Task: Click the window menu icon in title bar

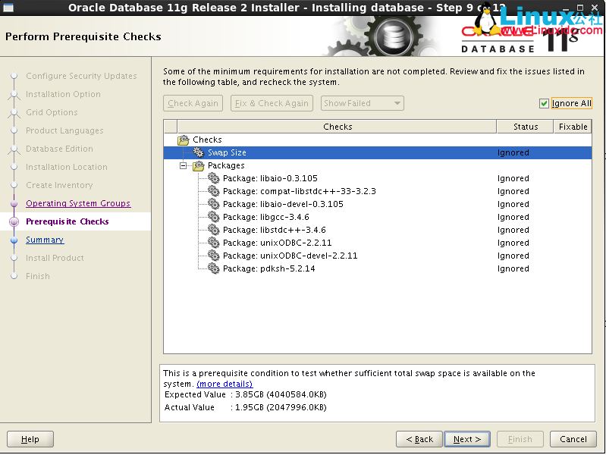Action: click(x=8, y=8)
